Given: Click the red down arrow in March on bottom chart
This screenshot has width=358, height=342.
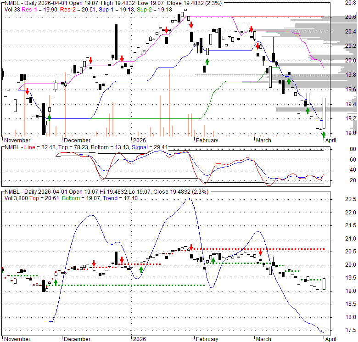Looking at the screenshot, I should point(260,252).
